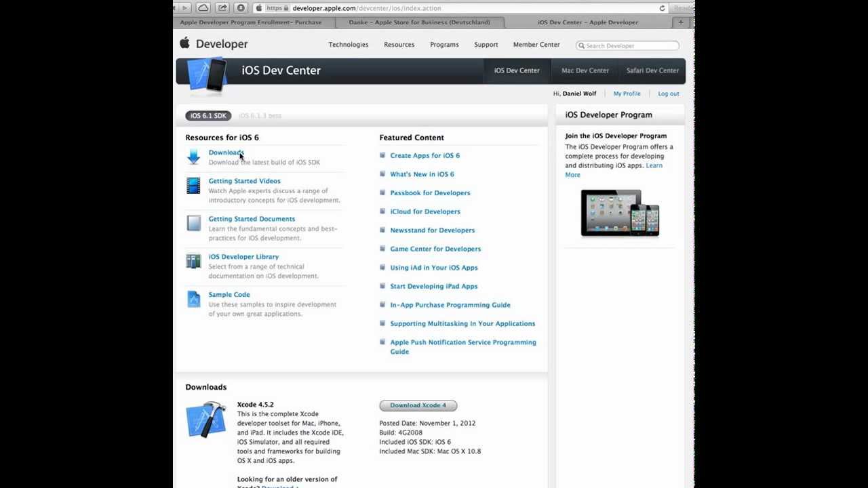The image size is (868, 488).
Task: Click the Download Xcode 4 button
Action: 418,405
